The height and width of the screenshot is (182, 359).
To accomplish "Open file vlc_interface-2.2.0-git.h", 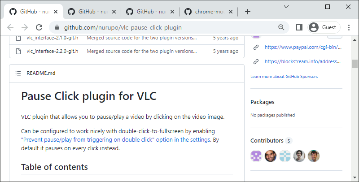I will [x=52, y=51].
